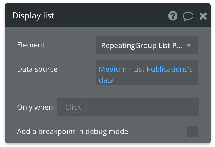Click the Element dropdown arrow
215x147 pixels.
(189, 46)
